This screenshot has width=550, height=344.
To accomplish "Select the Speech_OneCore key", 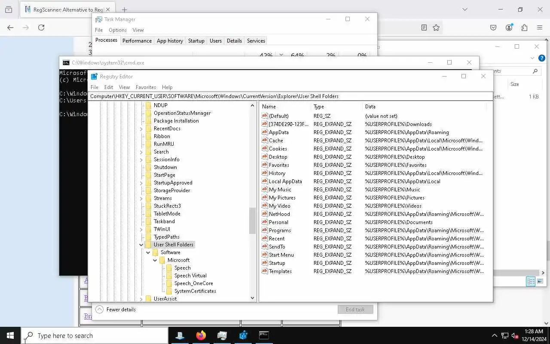I will pos(193,283).
